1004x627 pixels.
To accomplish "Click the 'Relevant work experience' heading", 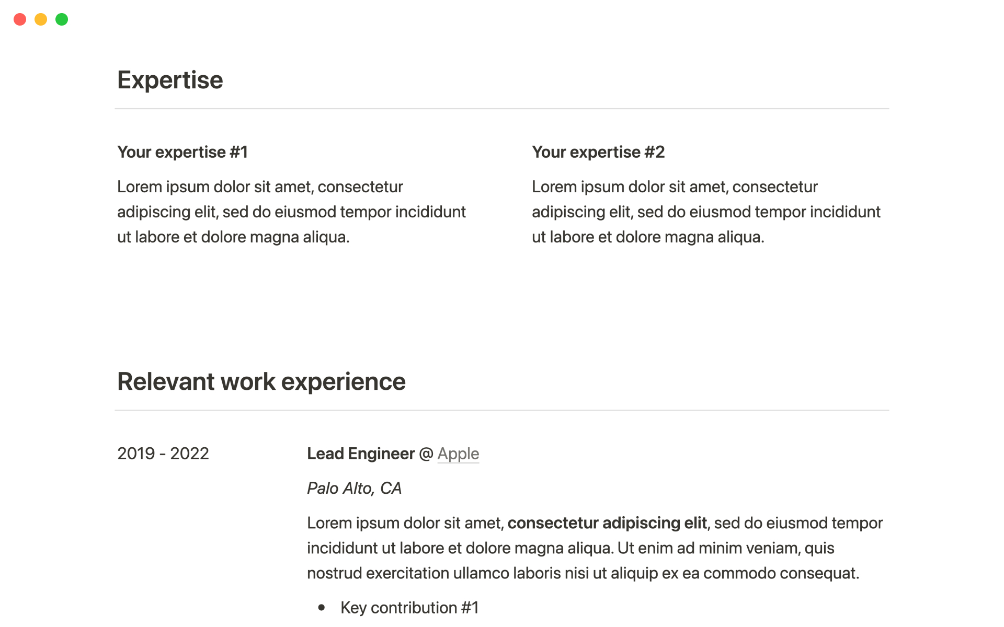I will coord(261,381).
